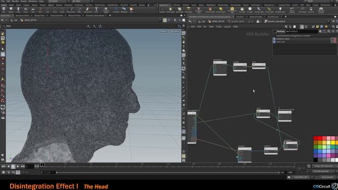
Task: Create a Box with the shelf tool
Action: point(4,9)
